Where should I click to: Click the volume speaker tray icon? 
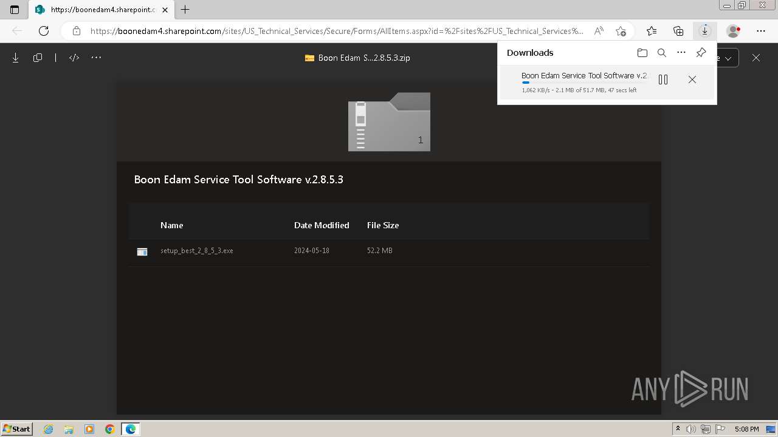[691, 429]
